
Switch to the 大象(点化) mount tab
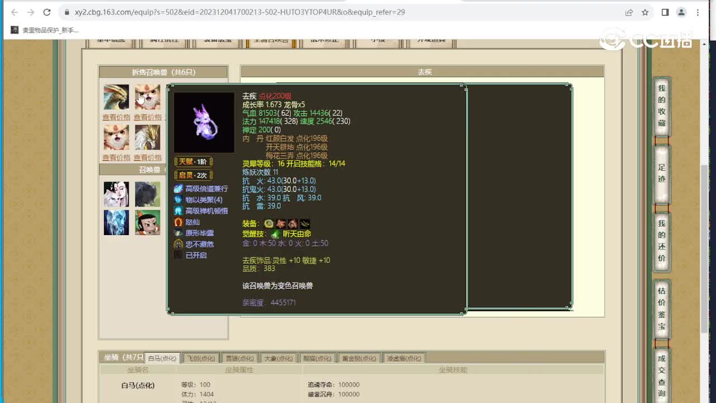click(x=278, y=358)
